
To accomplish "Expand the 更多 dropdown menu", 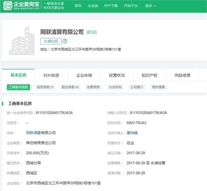I will click(150, 6).
